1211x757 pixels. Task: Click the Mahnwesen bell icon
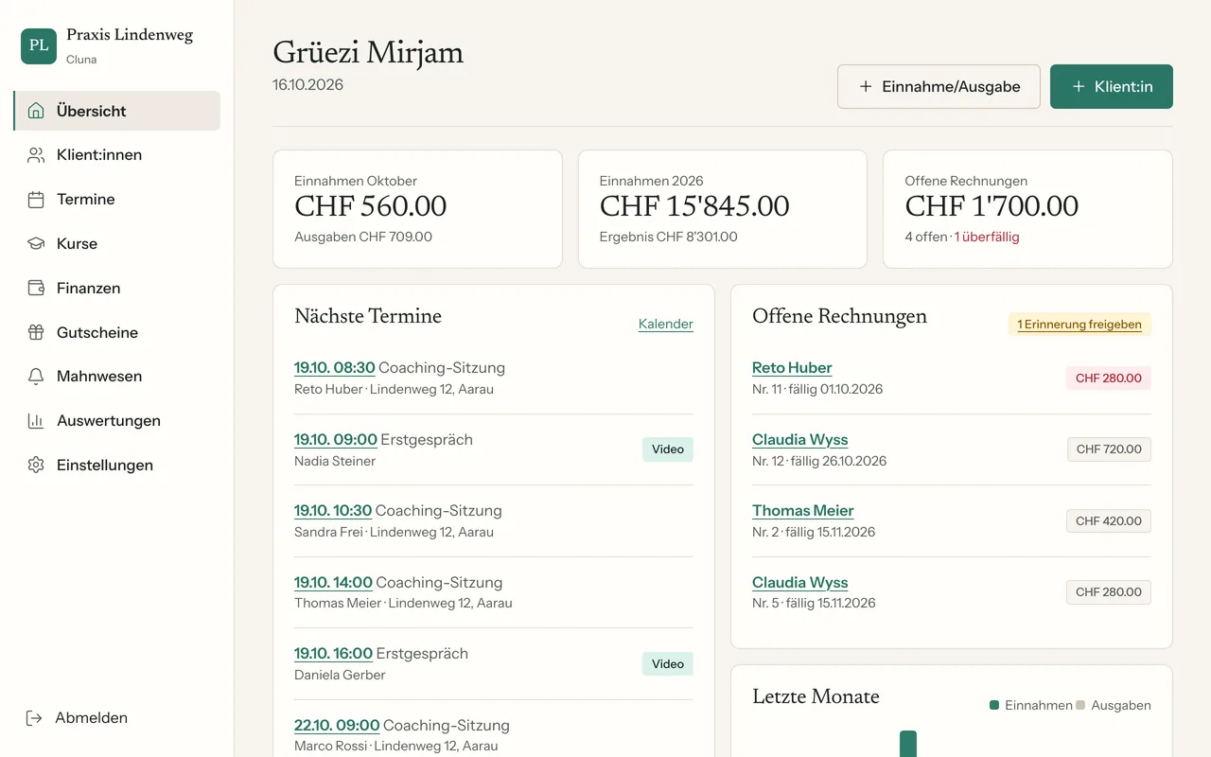pos(36,377)
